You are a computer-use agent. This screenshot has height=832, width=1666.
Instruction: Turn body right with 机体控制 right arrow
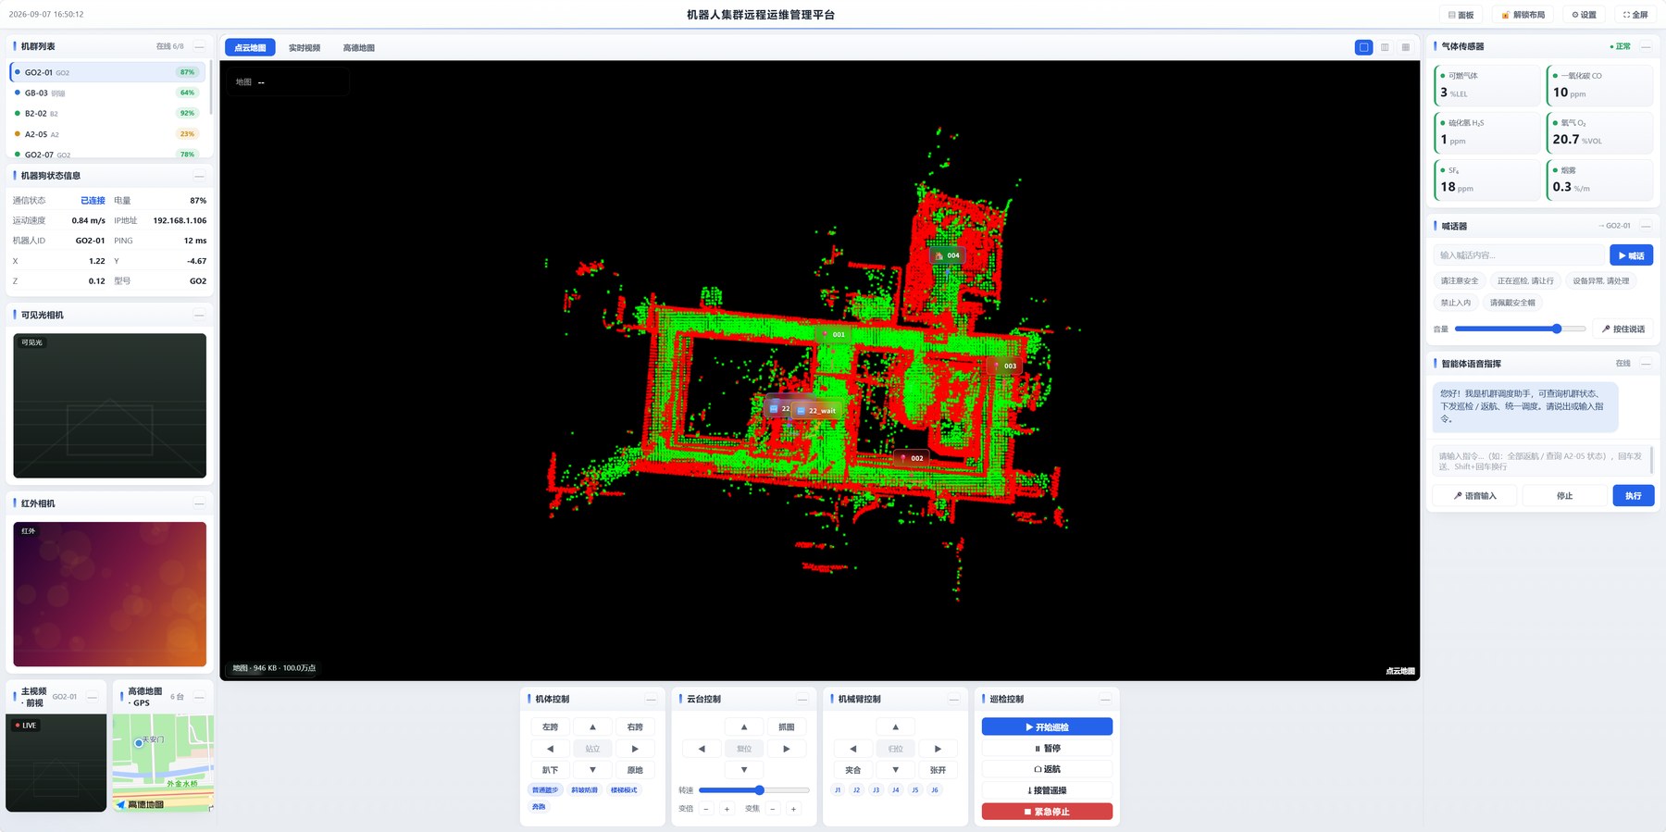(x=635, y=749)
